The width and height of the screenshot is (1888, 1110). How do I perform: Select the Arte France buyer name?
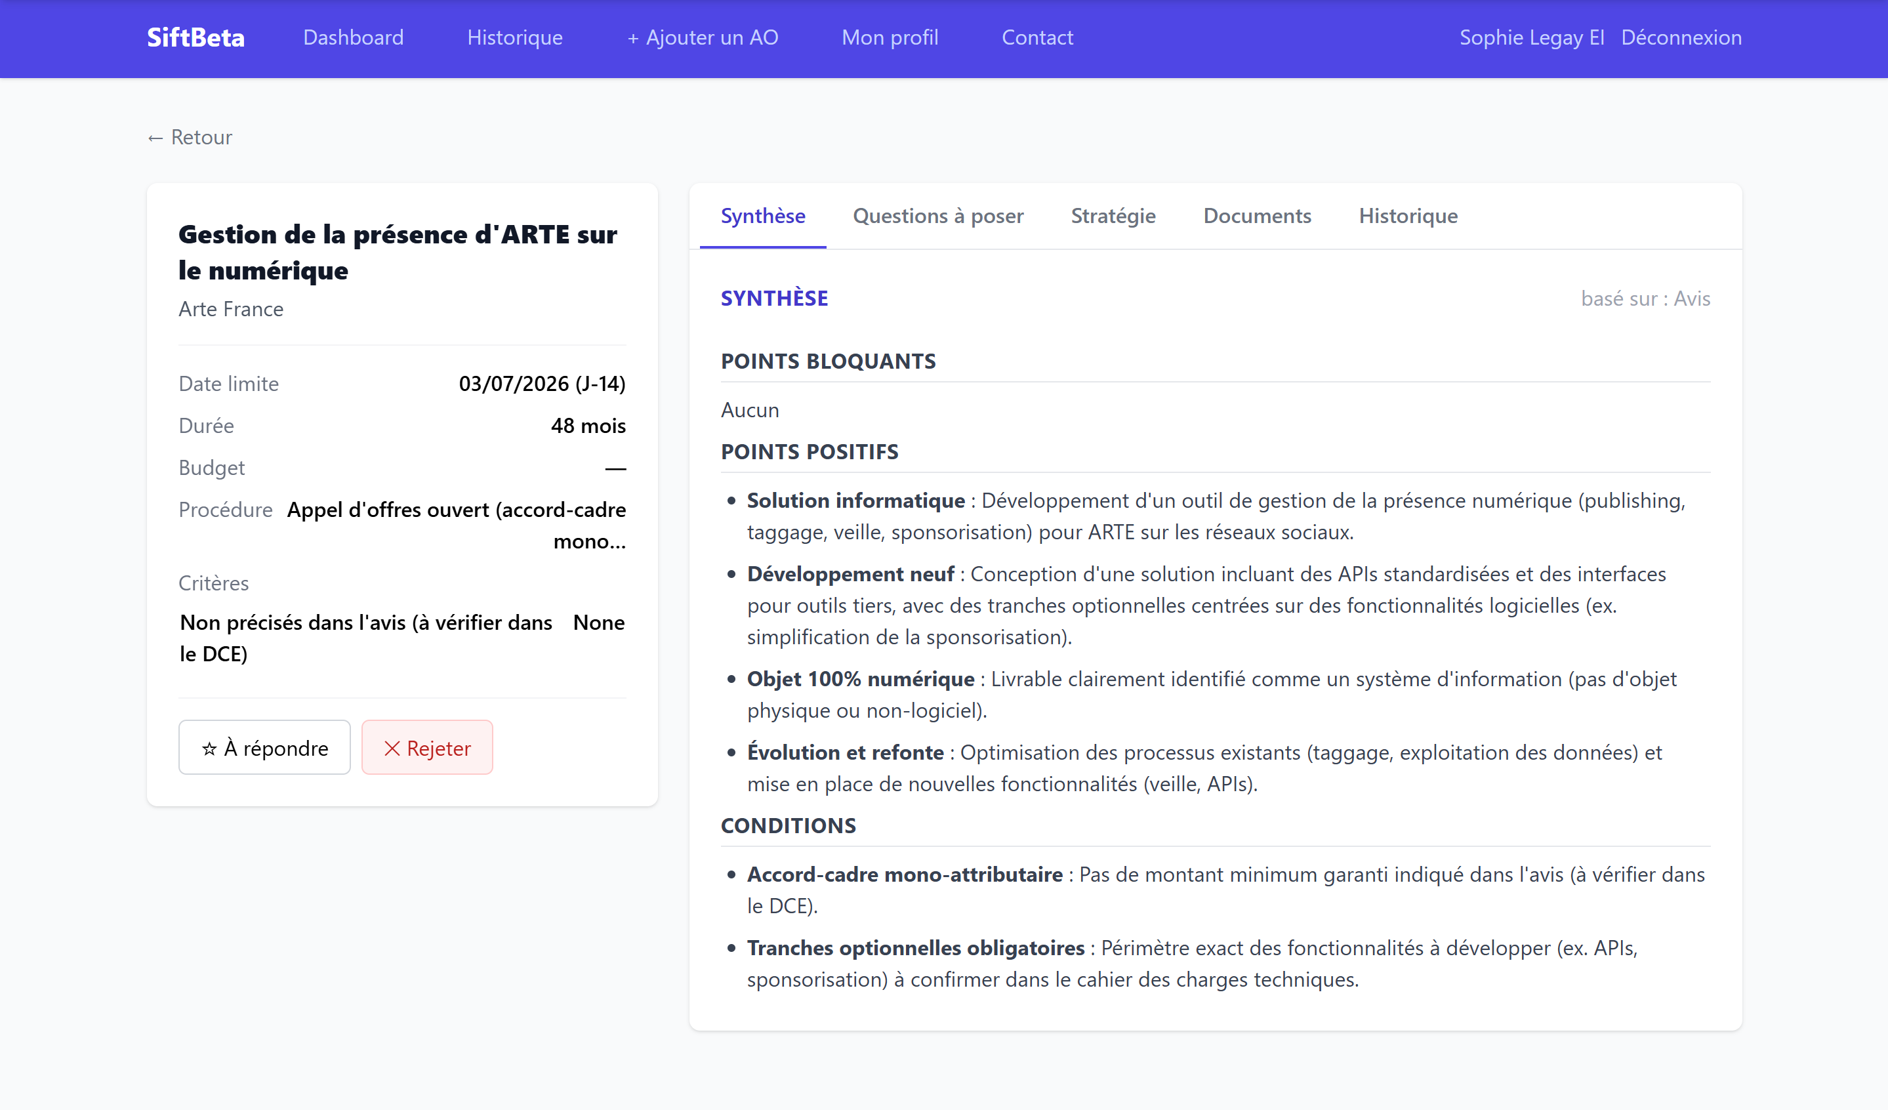click(231, 310)
